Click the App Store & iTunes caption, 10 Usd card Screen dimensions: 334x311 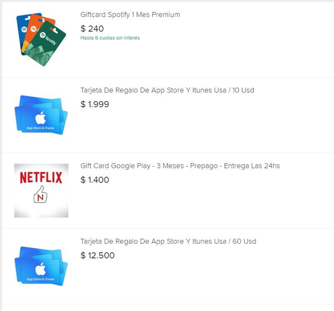(x=40, y=128)
